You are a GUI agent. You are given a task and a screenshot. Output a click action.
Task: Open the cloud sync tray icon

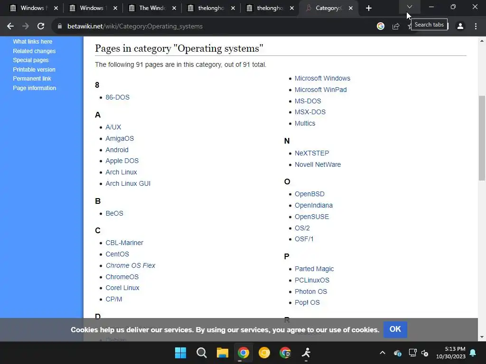click(398, 353)
